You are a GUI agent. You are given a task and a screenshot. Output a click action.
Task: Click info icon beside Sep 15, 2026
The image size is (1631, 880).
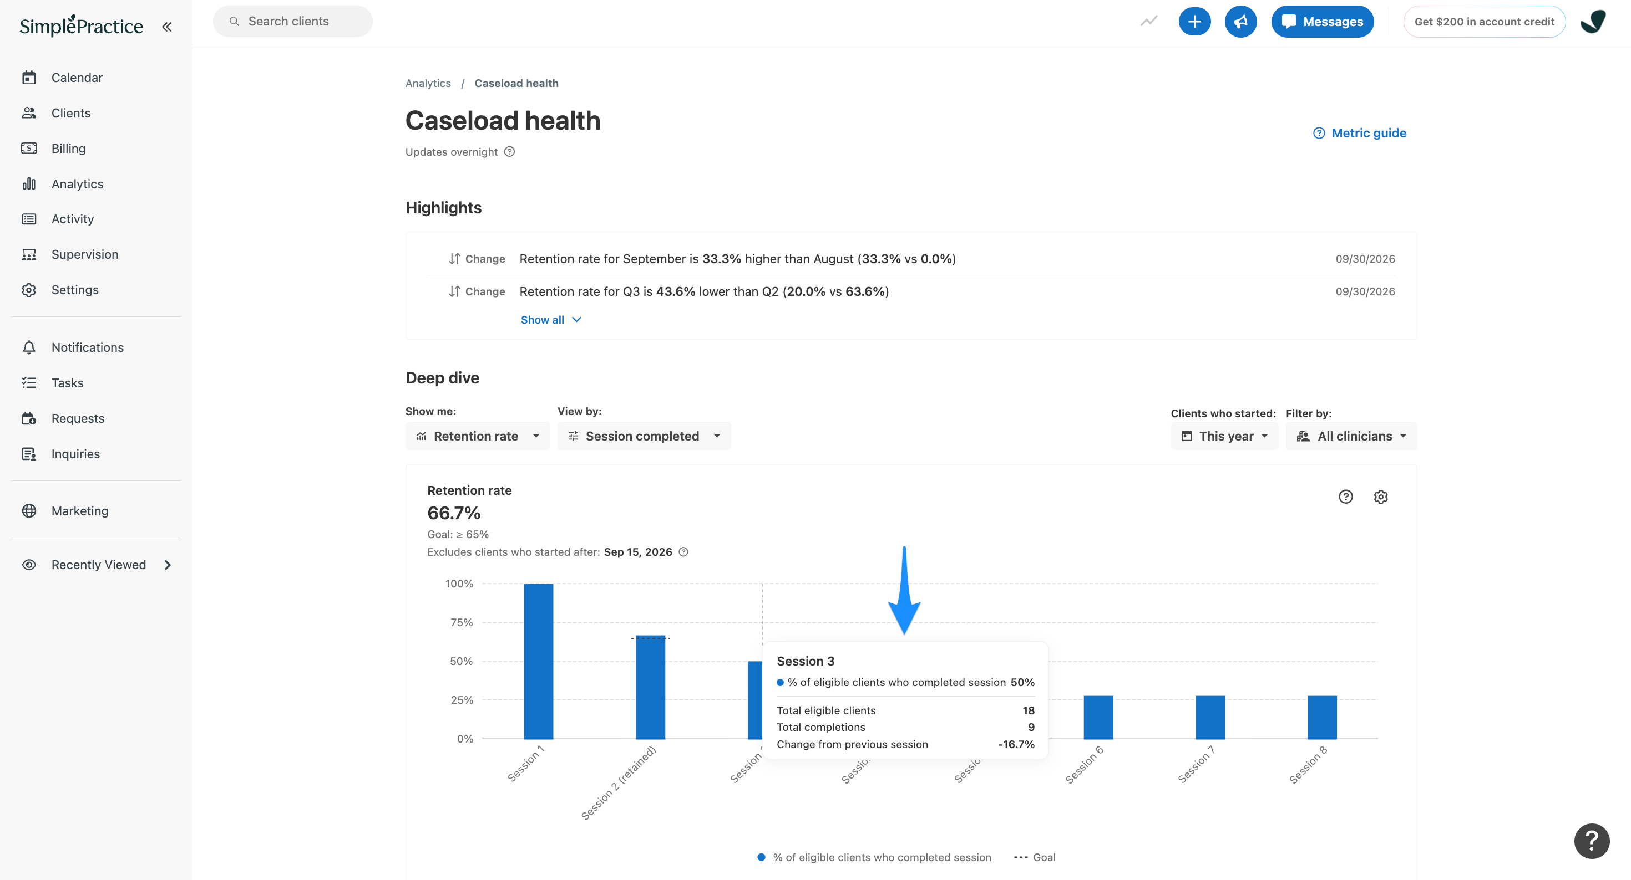click(x=683, y=551)
